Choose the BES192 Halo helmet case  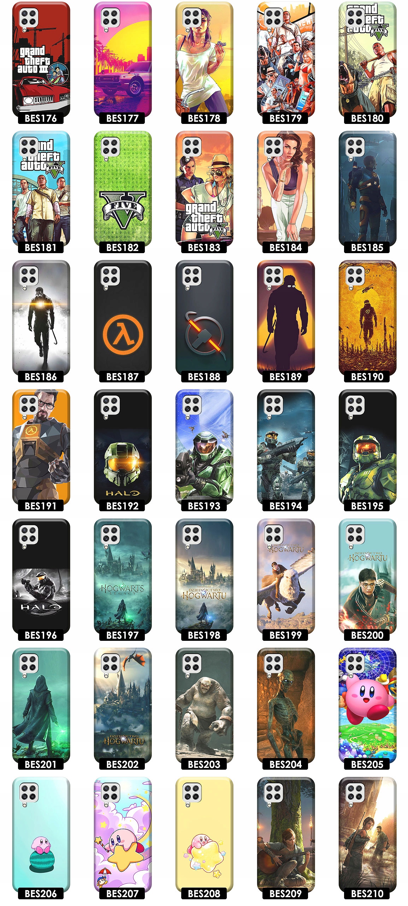[123, 447]
